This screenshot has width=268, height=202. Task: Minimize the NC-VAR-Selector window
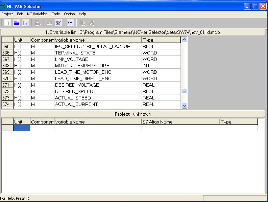coord(247,6)
